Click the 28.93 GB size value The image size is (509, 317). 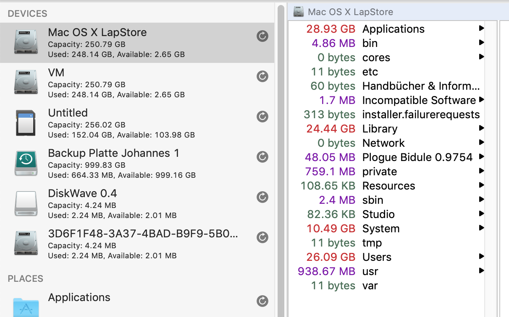point(331,29)
